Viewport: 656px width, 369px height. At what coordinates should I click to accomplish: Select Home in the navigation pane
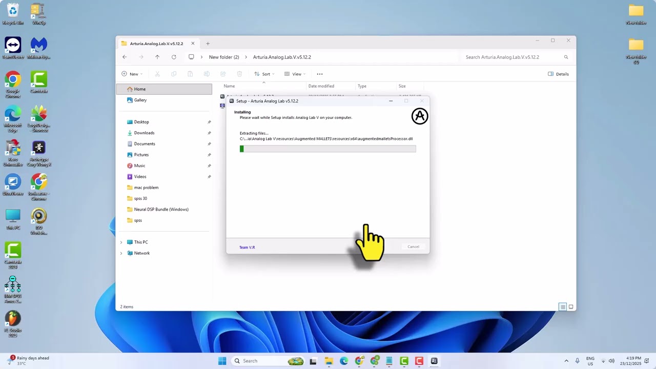coord(164,89)
